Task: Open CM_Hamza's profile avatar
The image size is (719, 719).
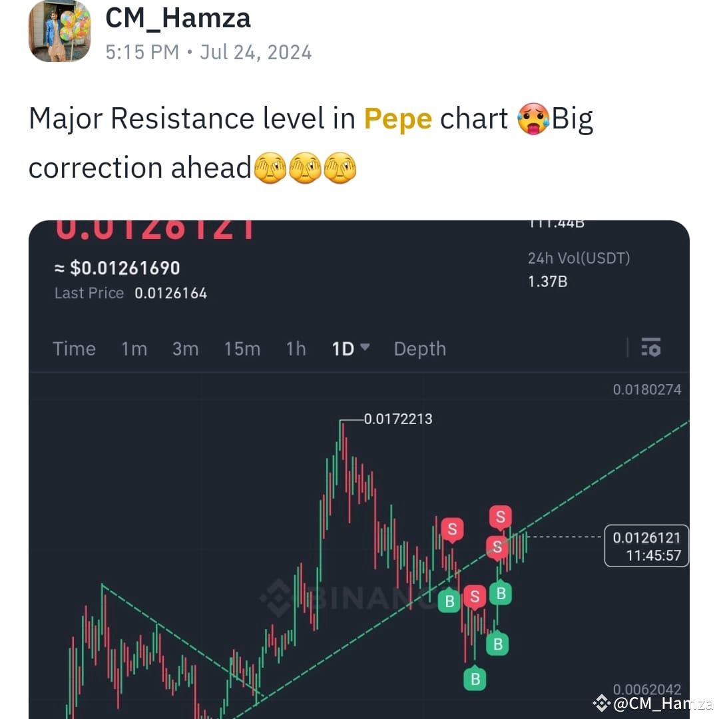Action: click(60, 31)
